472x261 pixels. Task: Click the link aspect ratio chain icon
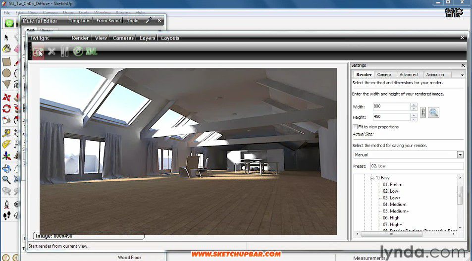tap(423, 112)
